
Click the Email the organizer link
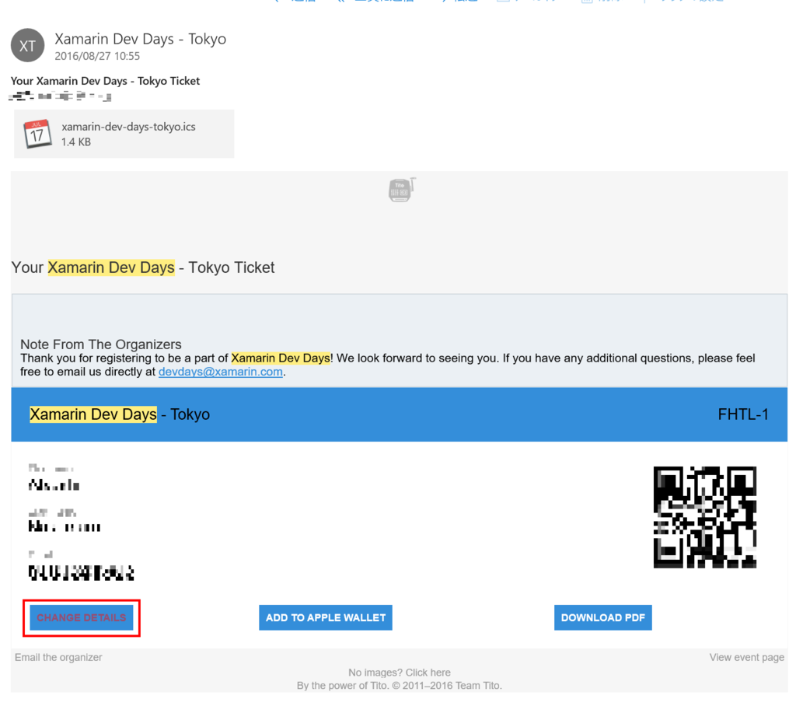pyautogui.click(x=58, y=657)
